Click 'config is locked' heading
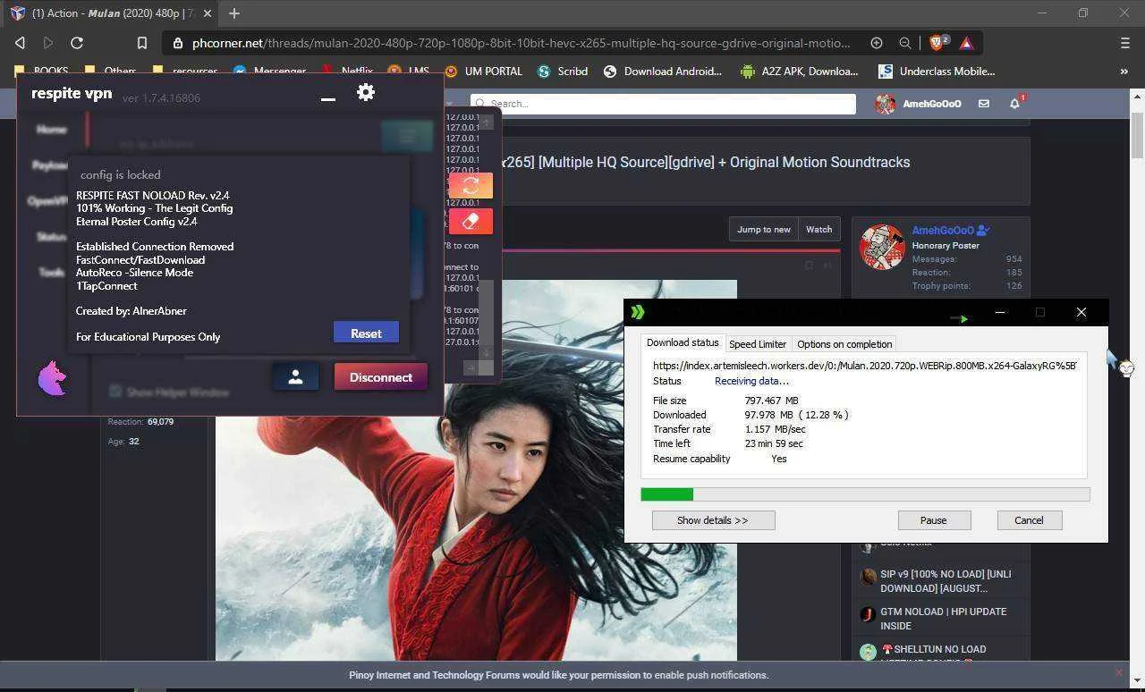This screenshot has height=692, width=1145. pos(121,174)
